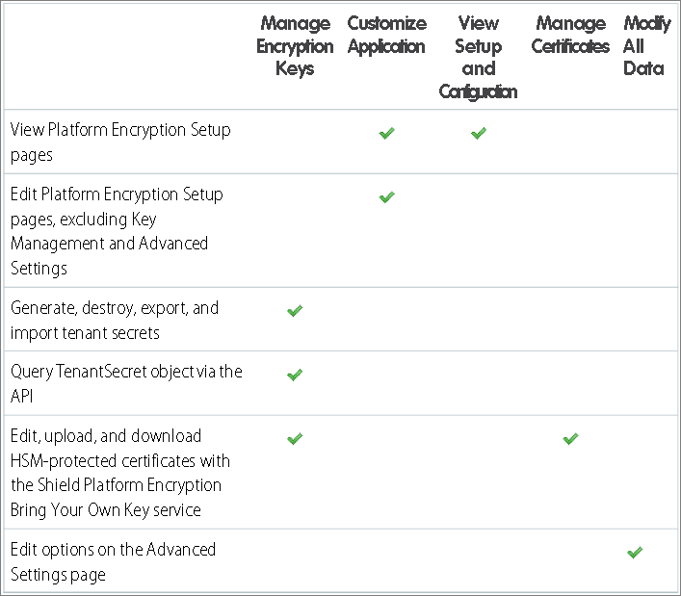Click checkmark for View Platform Encryption under Customize Application
Screen dimensions: 681x596
point(386,134)
